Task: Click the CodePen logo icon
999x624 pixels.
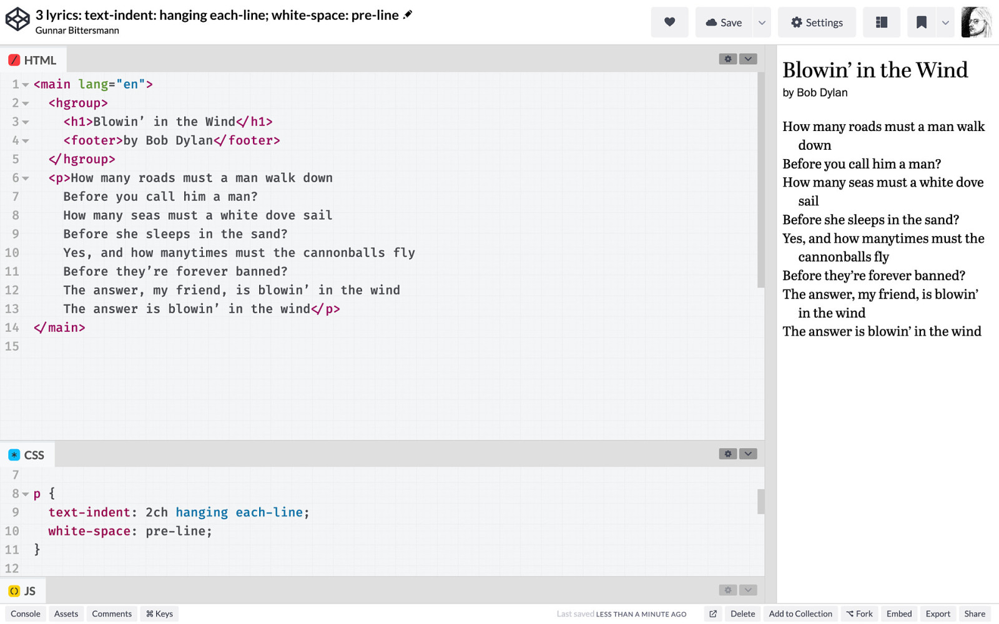Action: 17,19
